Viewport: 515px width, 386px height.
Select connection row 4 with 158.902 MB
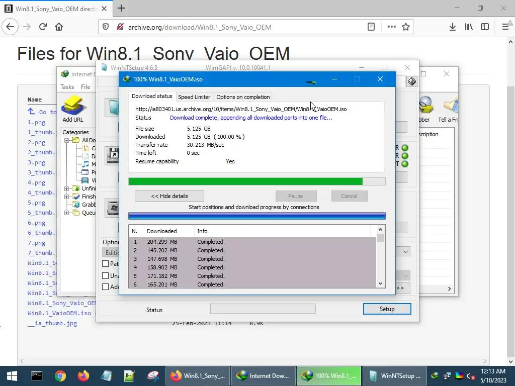(252, 267)
